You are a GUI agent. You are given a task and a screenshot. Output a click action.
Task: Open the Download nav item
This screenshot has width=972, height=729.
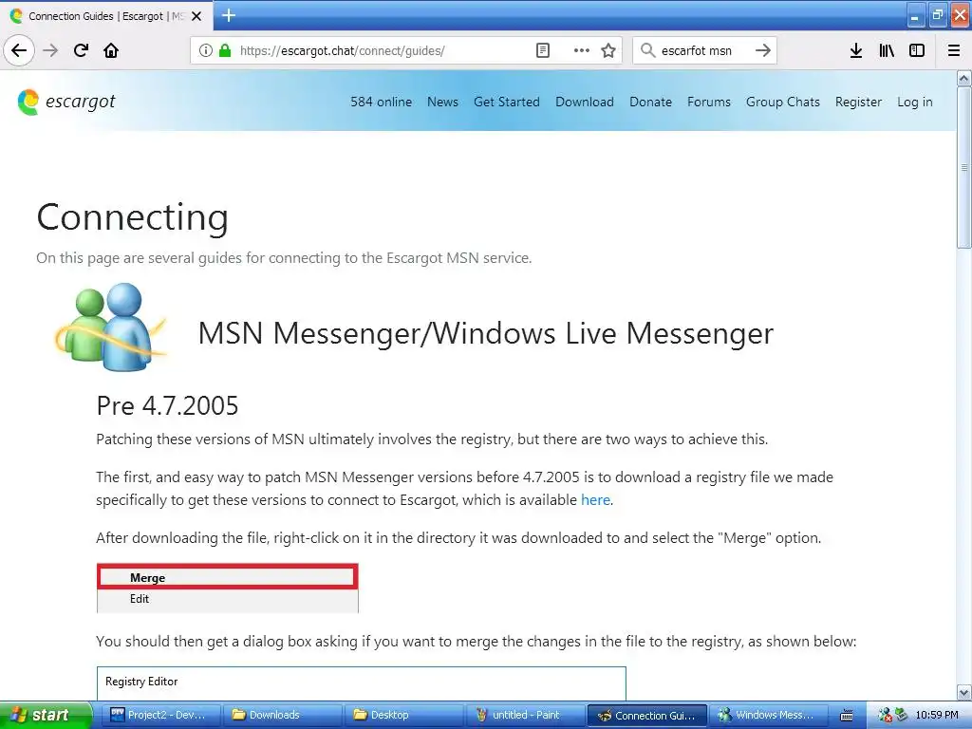(585, 102)
